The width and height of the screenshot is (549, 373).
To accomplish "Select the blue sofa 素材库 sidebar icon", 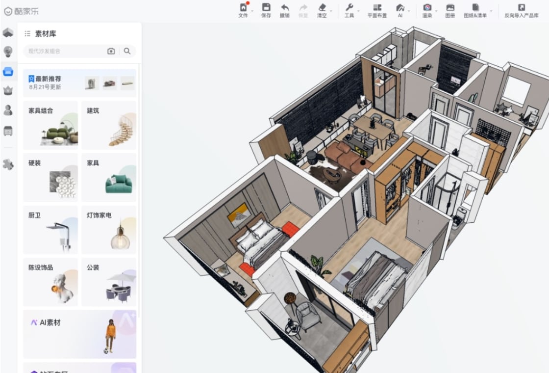I will pyautogui.click(x=8, y=72).
